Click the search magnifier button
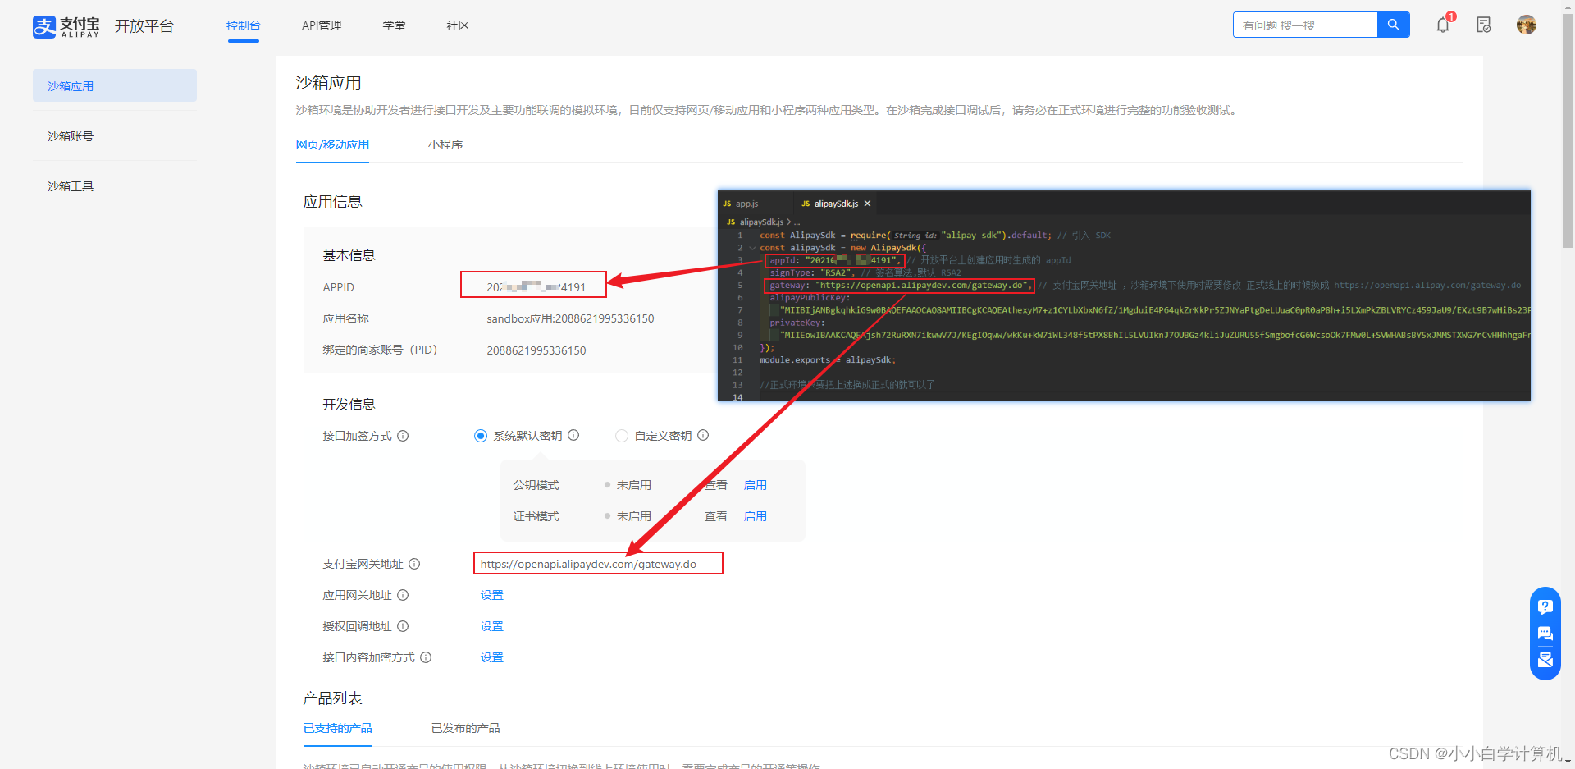 [1393, 25]
